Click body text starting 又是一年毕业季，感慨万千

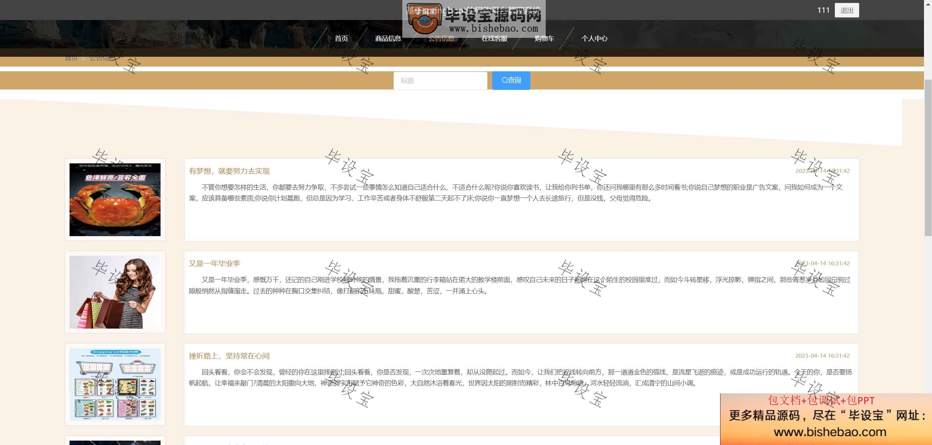click(520, 285)
